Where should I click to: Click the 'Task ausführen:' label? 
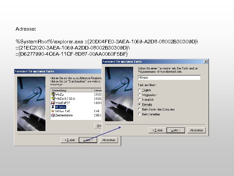tap(147, 85)
